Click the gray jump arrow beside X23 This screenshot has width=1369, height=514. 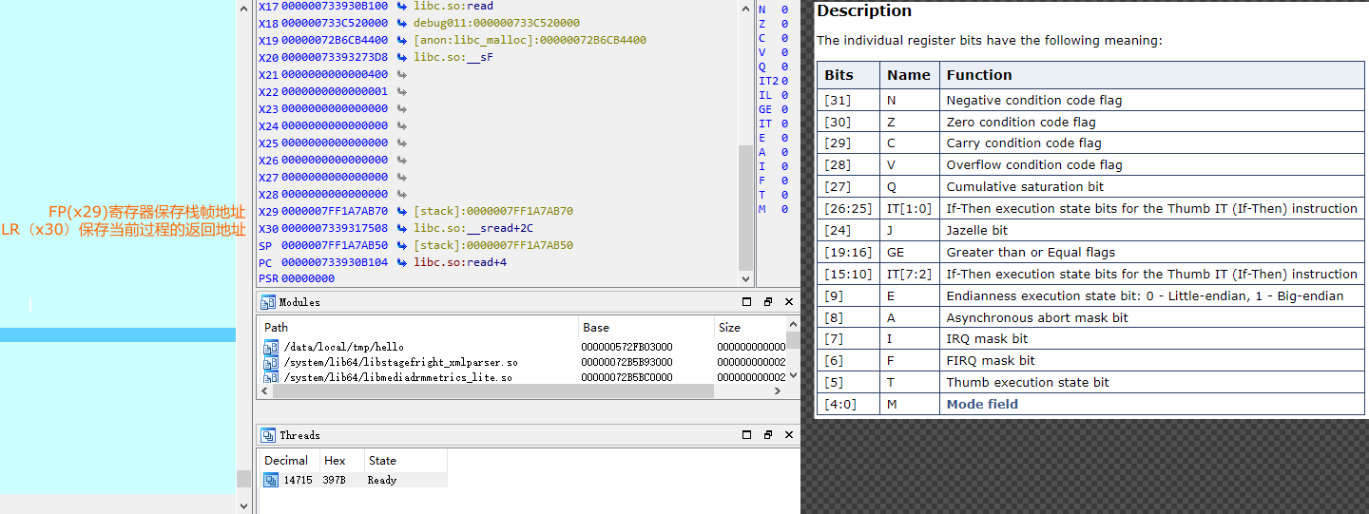(x=402, y=108)
